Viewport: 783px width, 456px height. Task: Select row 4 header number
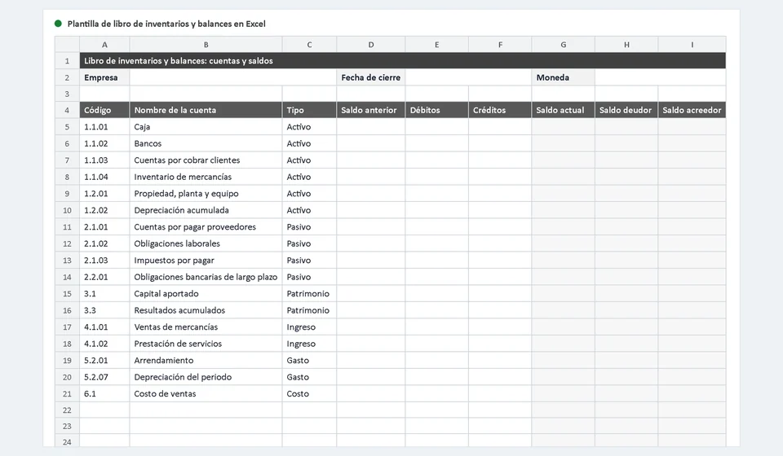coord(67,110)
